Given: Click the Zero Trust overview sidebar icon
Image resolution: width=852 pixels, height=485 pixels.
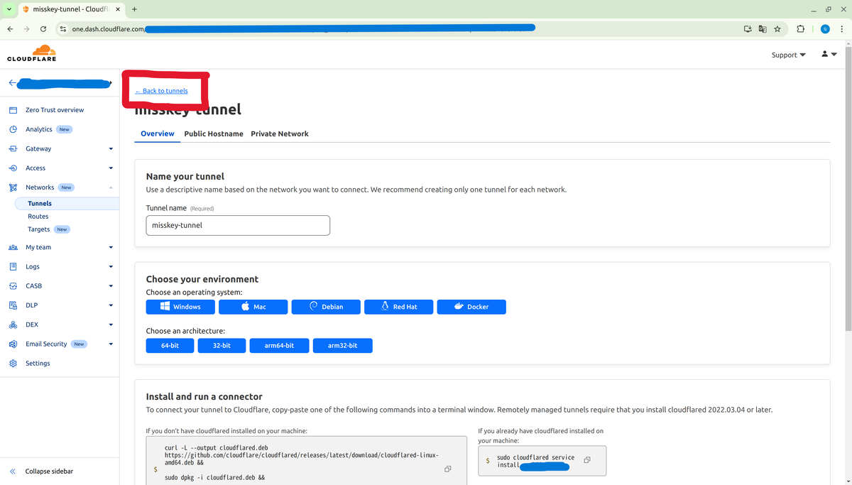Looking at the screenshot, I should pos(13,110).
